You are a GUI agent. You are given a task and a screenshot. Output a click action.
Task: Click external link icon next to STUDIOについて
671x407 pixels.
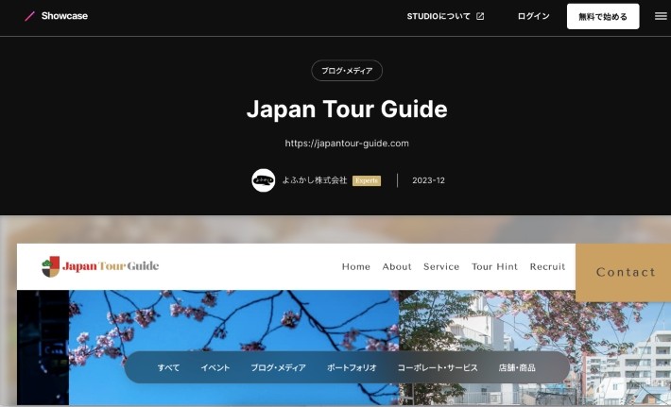pyautogui.click(x=480, y=16)
